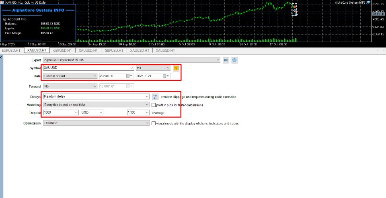This screenshot has height=198, width=386.
Task: Open the delay settings sliders icon
Action: pyautogui.click(x=155, y=97)
